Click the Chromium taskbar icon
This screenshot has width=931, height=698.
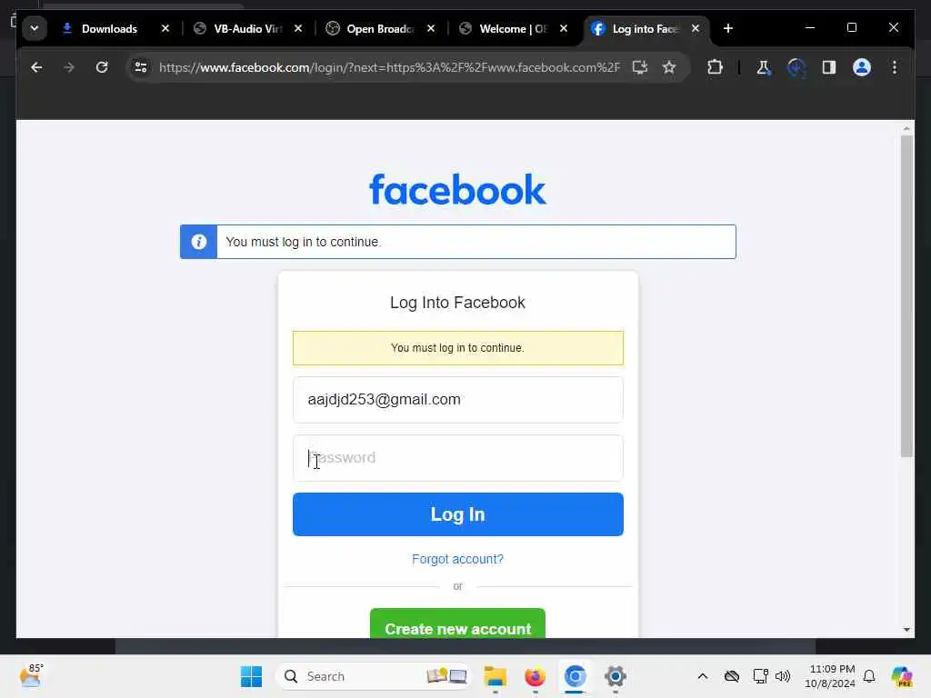(575, 676)
